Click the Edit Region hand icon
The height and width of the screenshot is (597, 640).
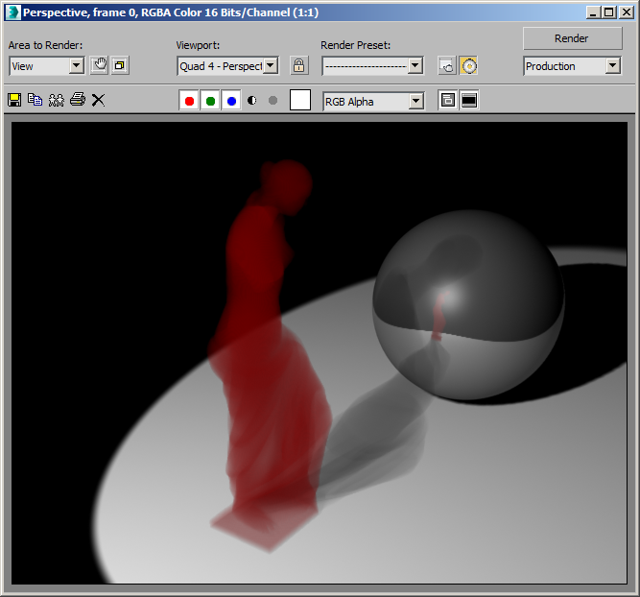[x=99, y=65]
